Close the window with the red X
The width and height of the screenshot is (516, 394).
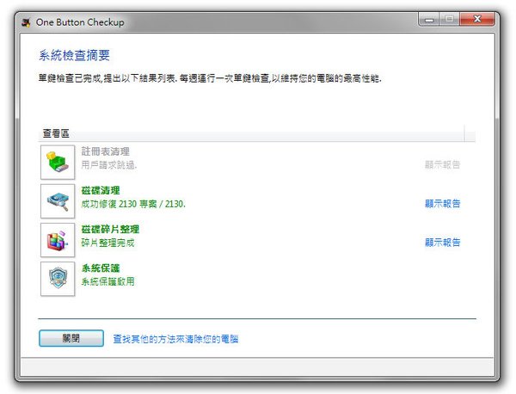(x=477, y=20)
